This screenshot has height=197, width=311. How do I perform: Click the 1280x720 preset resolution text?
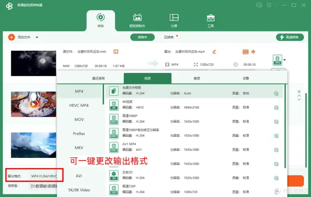[191, 192]
